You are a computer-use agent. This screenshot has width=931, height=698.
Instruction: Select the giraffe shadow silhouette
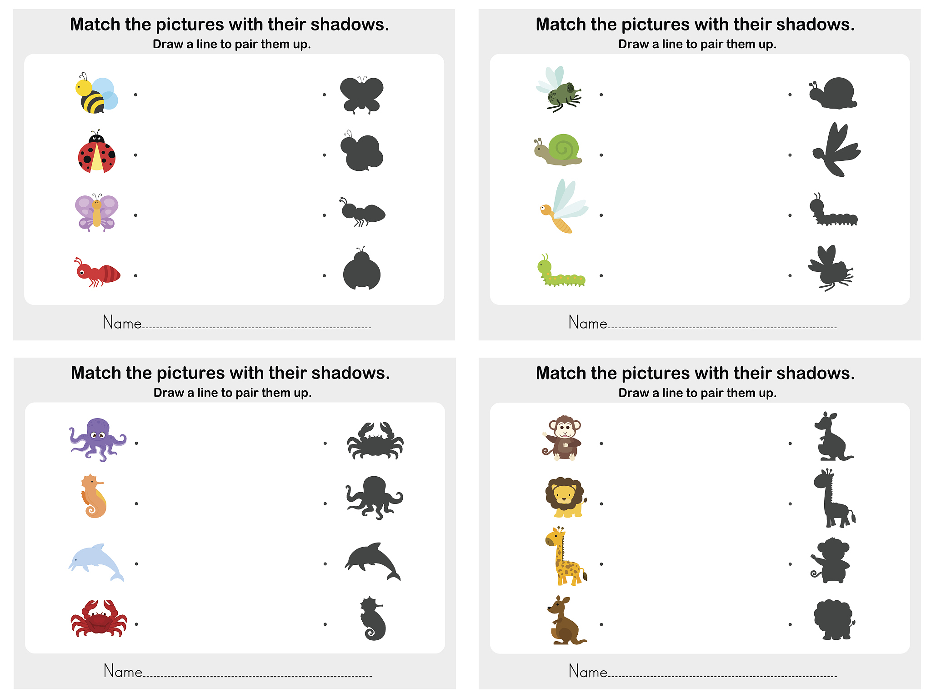pyautogui.click(x=834, y=499)
